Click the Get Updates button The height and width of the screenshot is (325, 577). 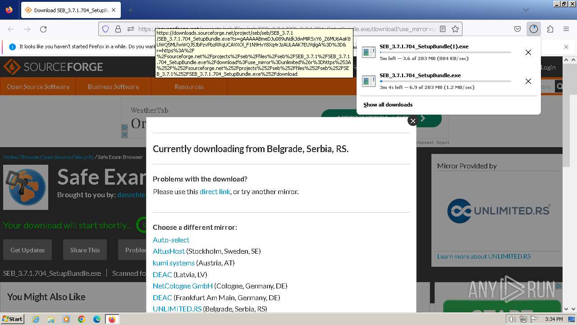pyautogui.click(x=27, y=250)
